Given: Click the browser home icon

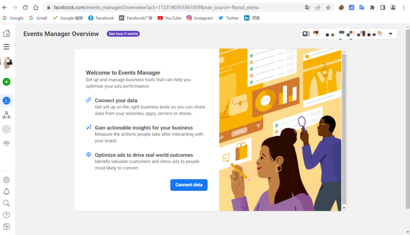Looking at the screenshot, I should click(x=36, y=8).
